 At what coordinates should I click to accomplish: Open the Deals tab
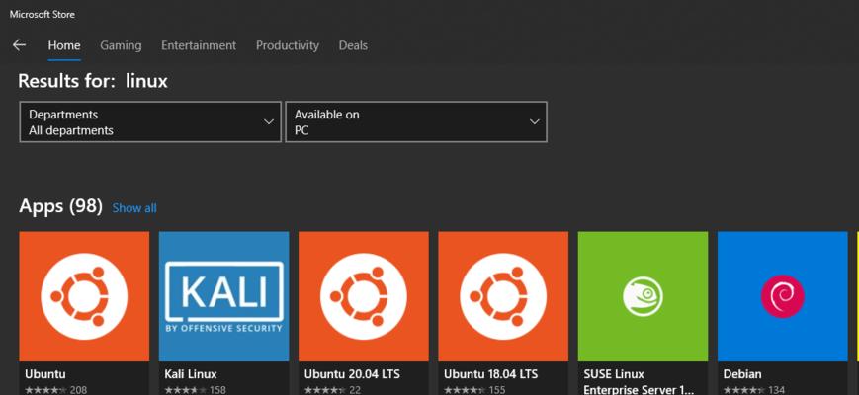[353, 46]
